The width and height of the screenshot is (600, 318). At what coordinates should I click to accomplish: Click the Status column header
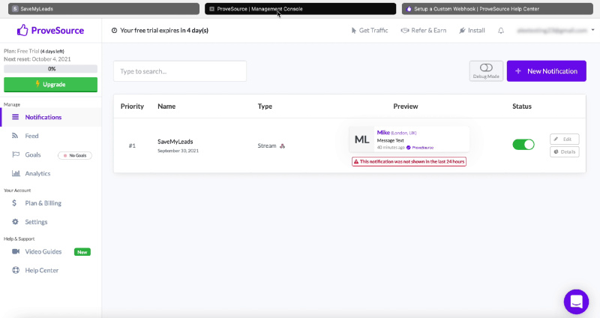(522, 106)
